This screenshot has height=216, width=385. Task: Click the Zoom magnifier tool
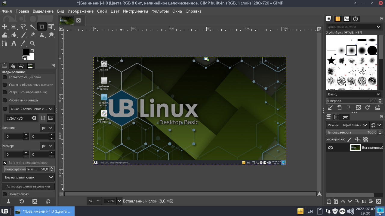pos(32,43)
